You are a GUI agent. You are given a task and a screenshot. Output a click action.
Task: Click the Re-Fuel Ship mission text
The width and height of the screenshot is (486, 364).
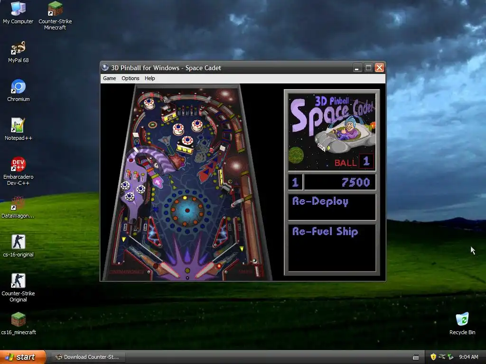tap(325, 231)
